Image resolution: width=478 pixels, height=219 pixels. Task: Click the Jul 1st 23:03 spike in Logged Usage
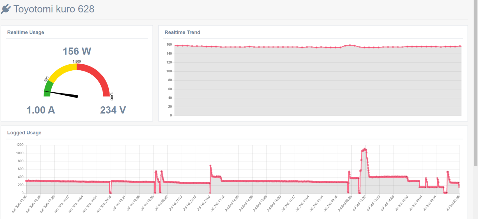tap(210, 166)
